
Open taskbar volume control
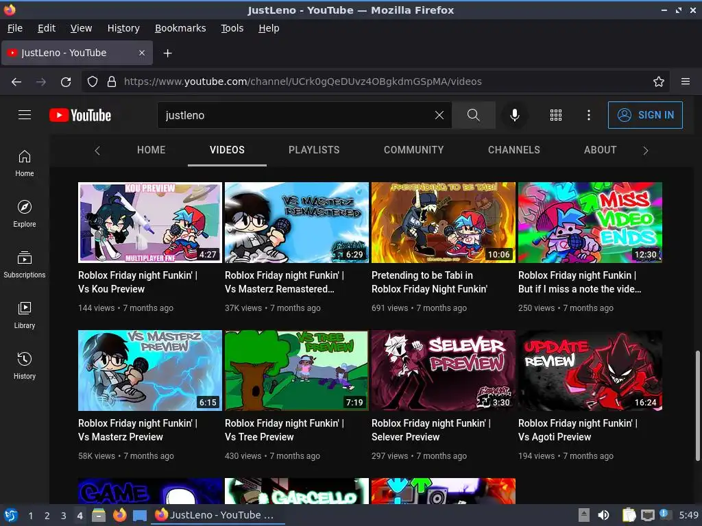603,515
